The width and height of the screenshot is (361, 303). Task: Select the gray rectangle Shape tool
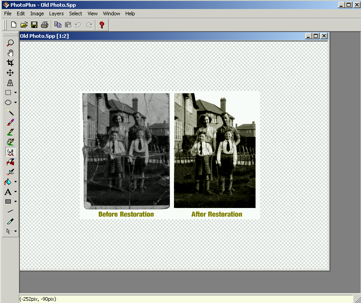(x=8, y=202)
